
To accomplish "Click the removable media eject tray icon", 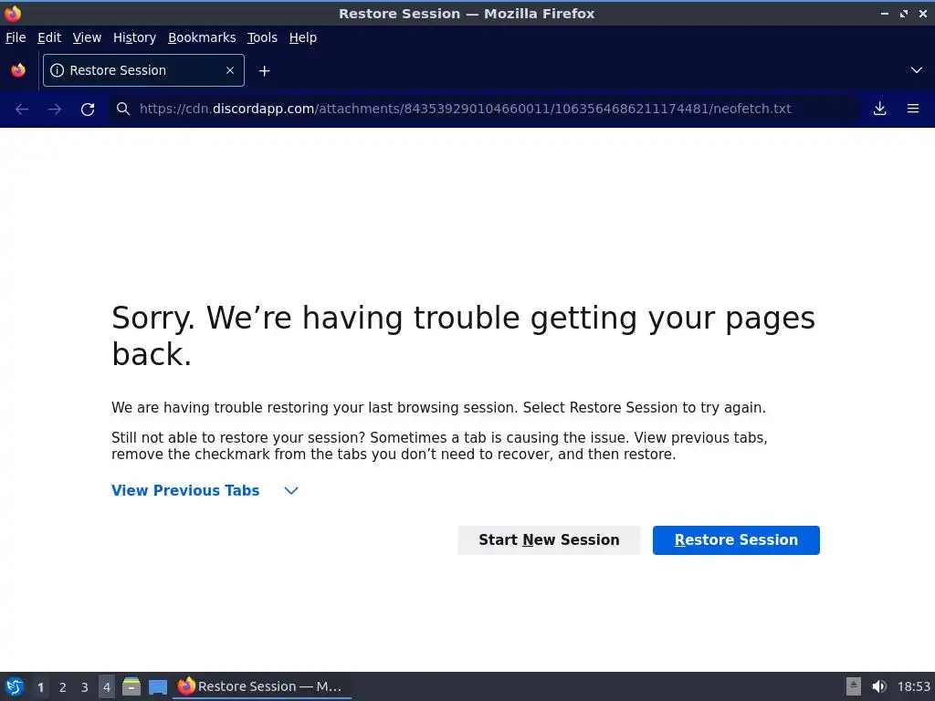I will [854, 686].
